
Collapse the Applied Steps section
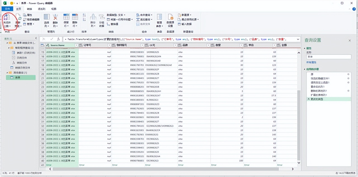(x=305, y=69)
